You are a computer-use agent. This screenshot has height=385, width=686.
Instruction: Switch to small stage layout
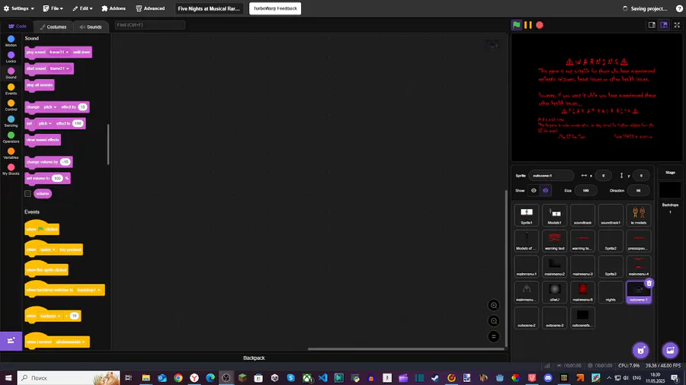652,25
